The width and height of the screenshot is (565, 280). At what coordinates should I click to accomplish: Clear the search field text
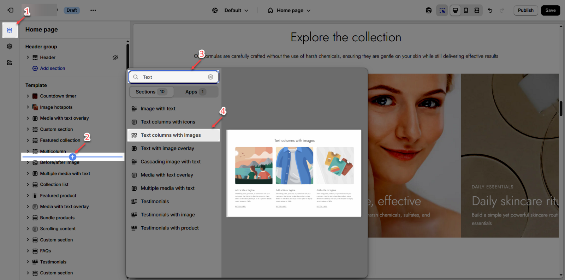210,77
